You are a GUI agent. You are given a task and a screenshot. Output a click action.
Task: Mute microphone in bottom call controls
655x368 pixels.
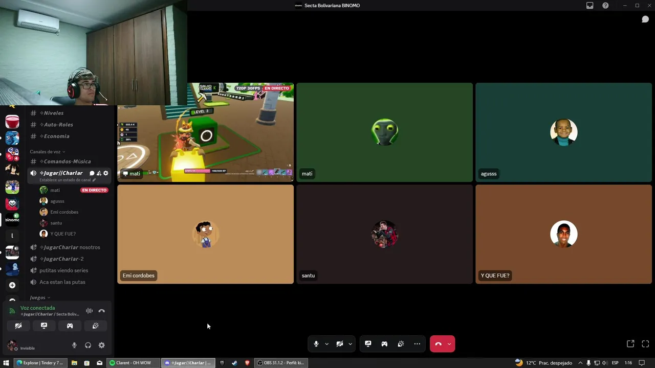point(316,344)
